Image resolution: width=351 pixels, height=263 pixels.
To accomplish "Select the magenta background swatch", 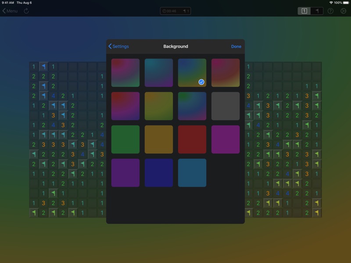I will pos(226,139).
